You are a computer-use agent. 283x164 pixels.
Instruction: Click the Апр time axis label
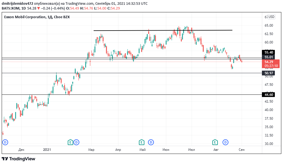click(118, 150)
